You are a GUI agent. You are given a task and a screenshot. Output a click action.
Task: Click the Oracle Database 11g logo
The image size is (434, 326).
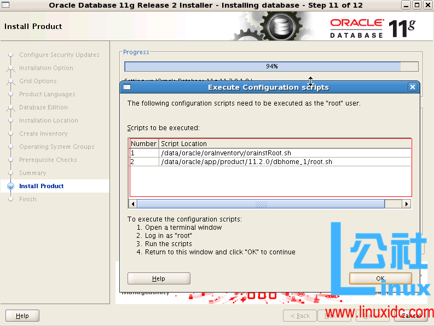click(373, 28)
